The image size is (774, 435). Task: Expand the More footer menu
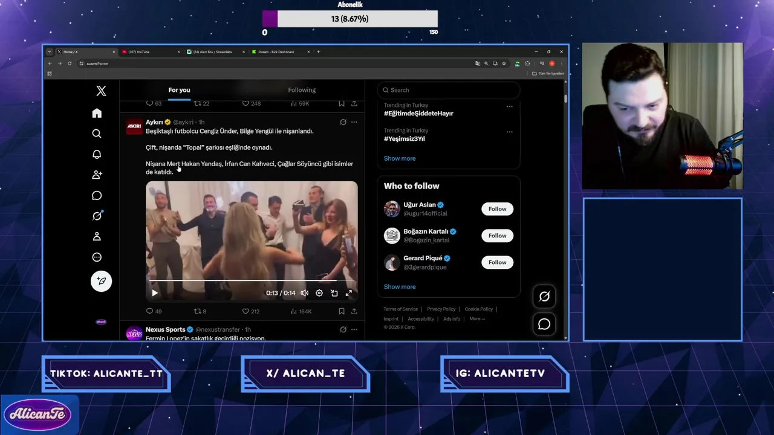(477, 319)
